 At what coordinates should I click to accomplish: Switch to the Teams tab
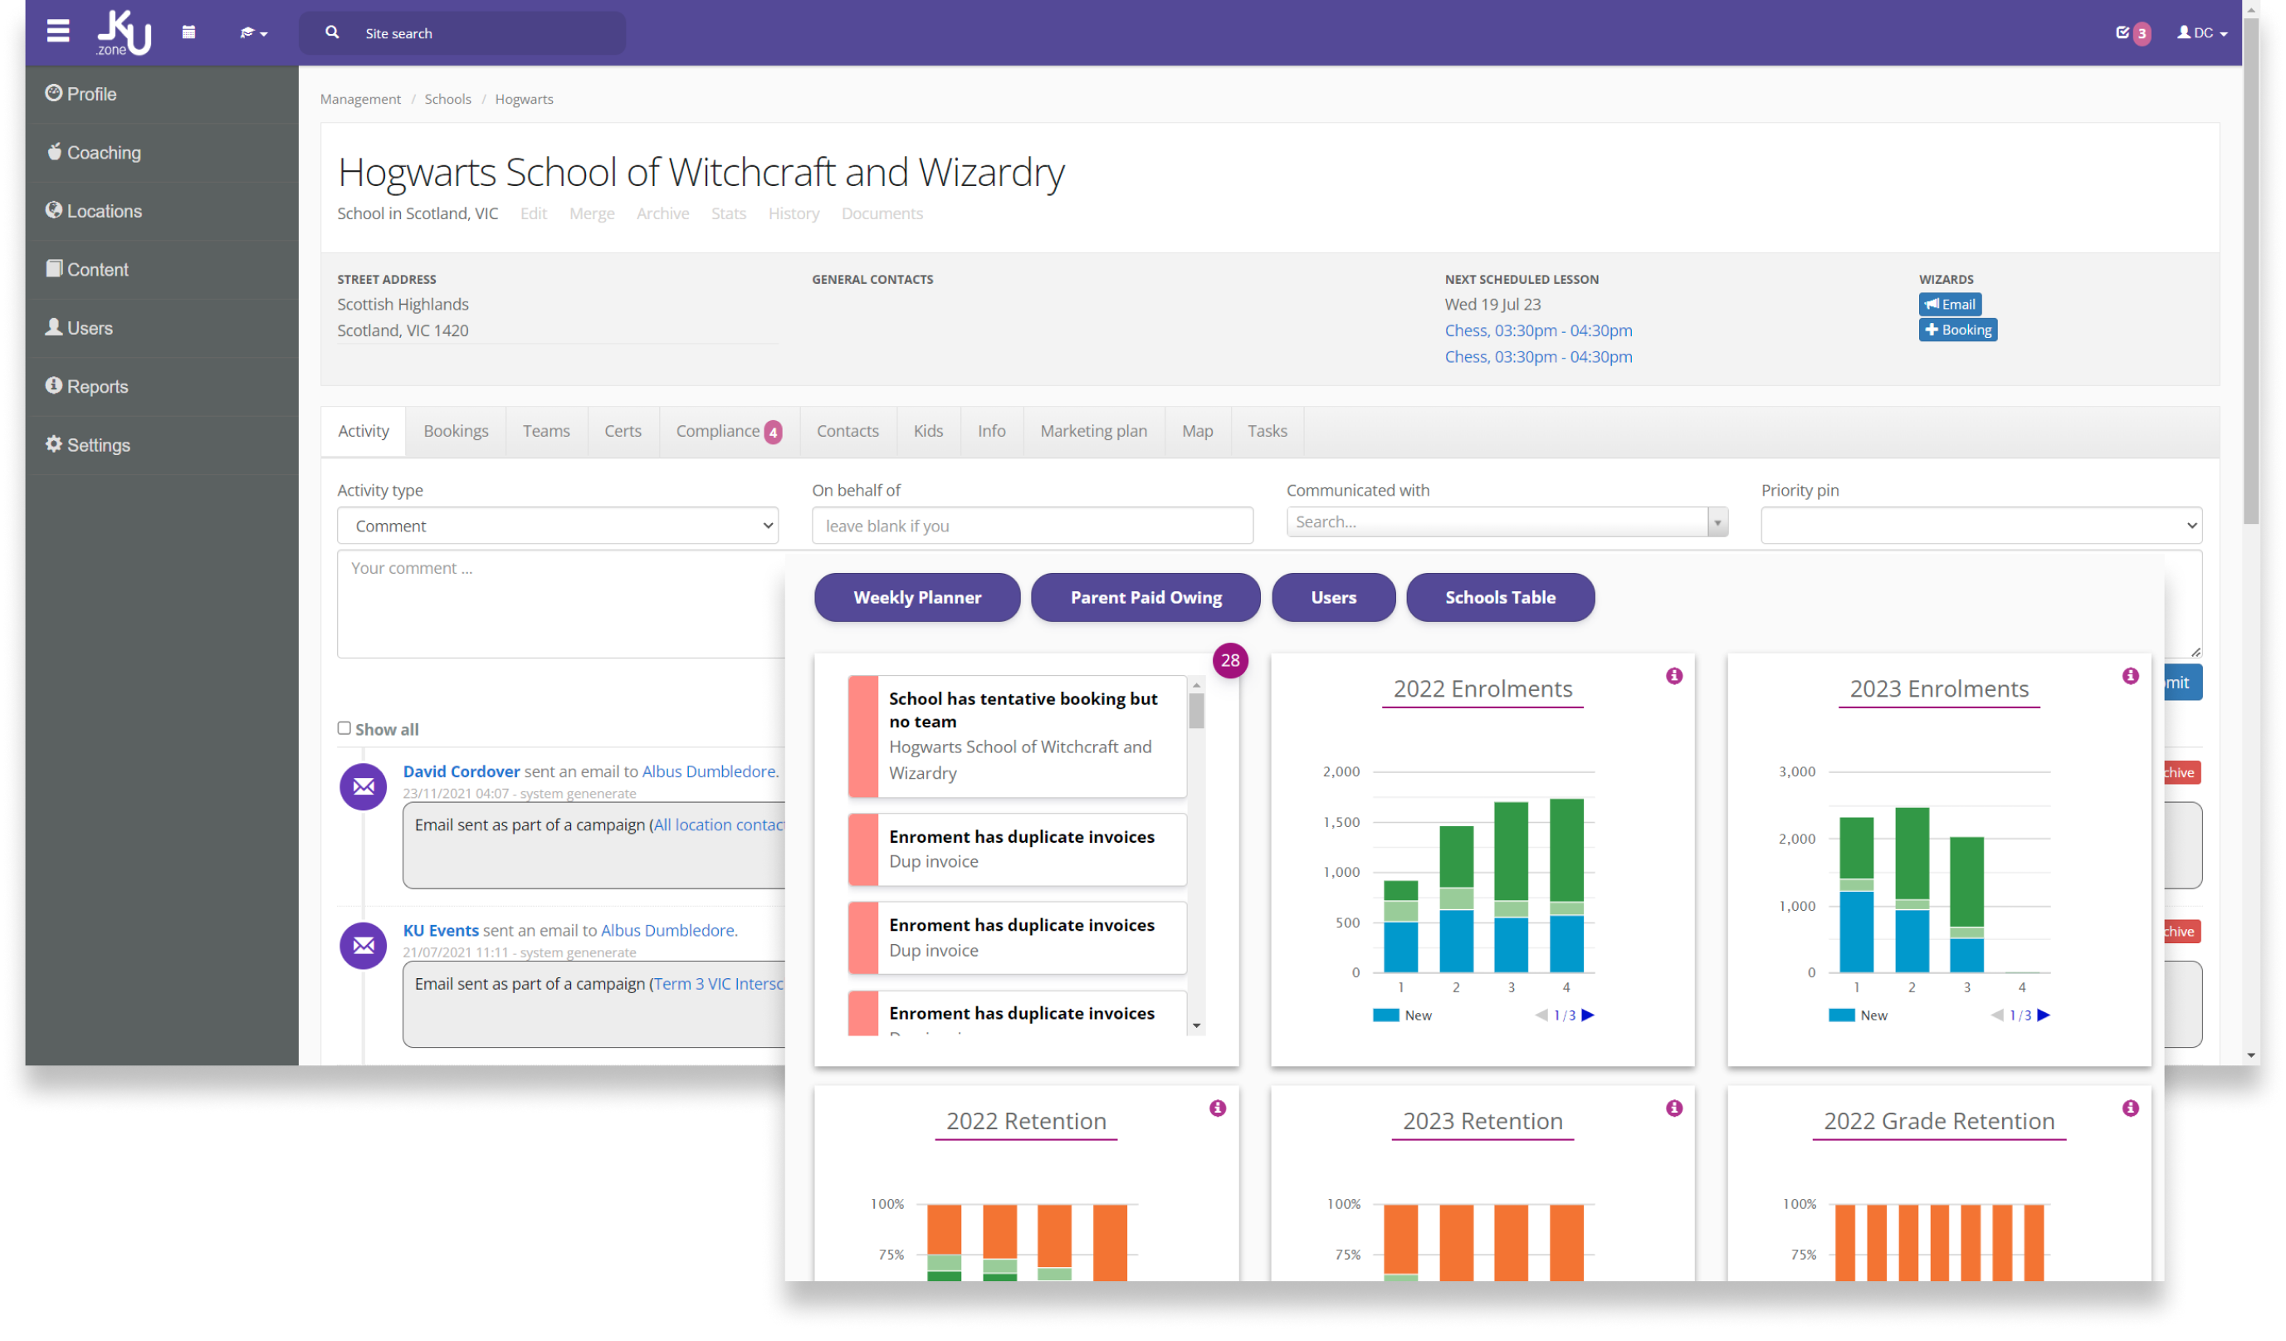pyautogui.click(x=546, y=431)
